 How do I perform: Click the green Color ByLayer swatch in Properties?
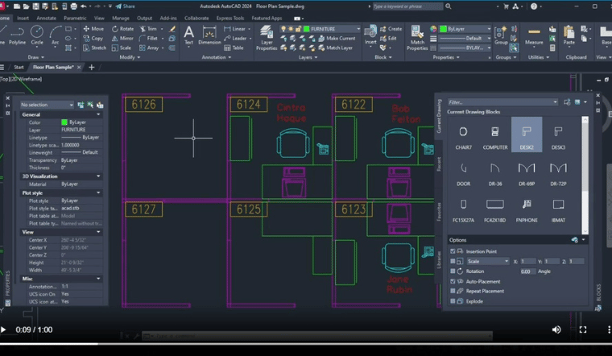click(64, 122)
